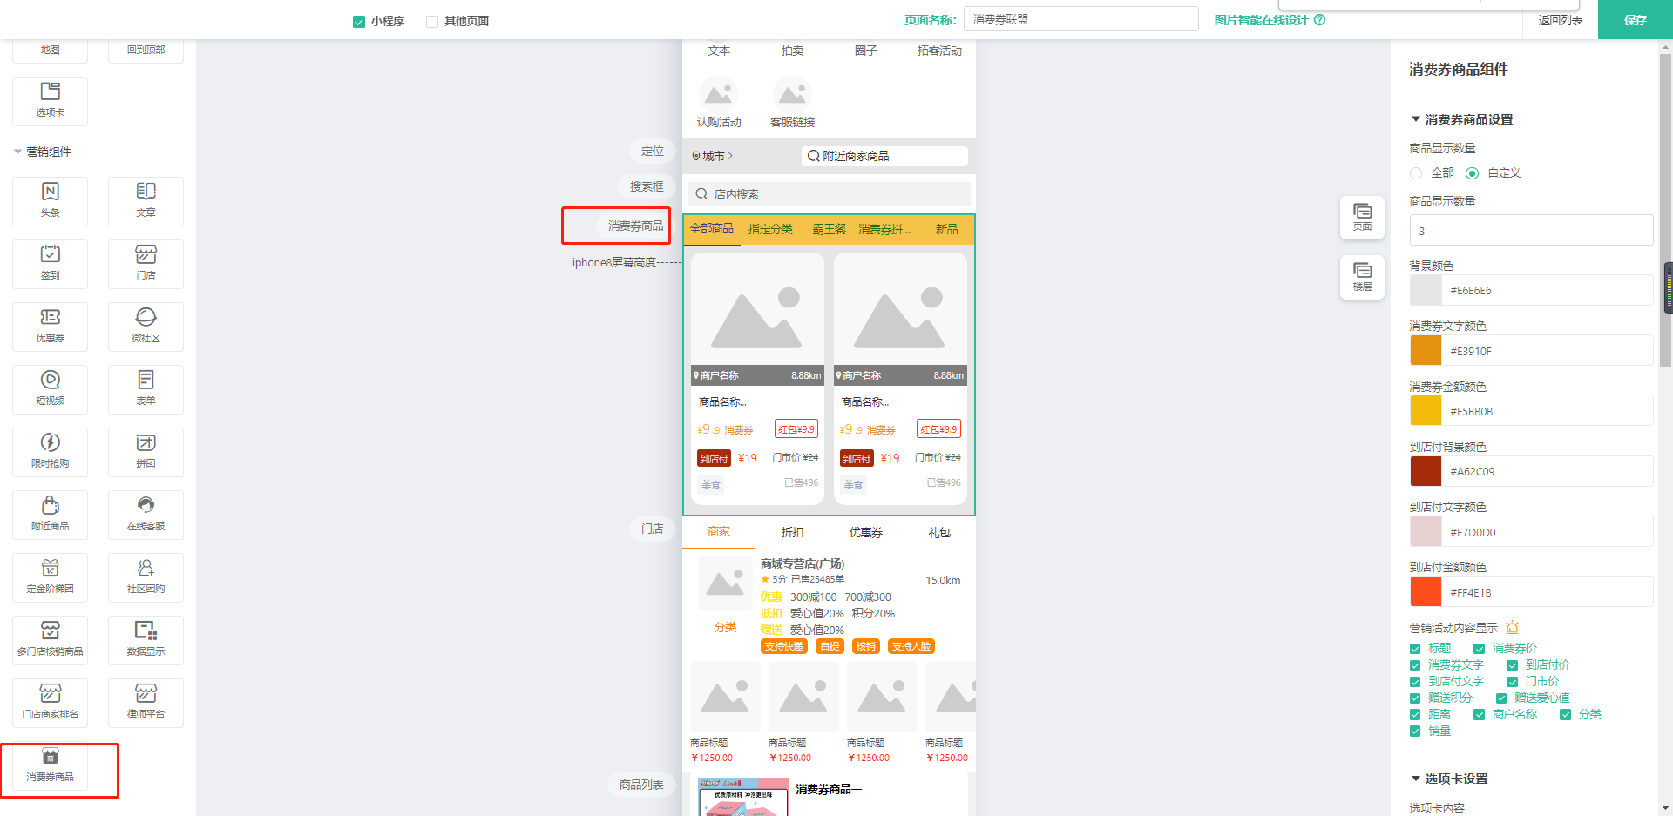This screenshot has height=816, width=1673.
Task: Toggle the 赠送积分 display checkbox
Action: coord(1415,698)
